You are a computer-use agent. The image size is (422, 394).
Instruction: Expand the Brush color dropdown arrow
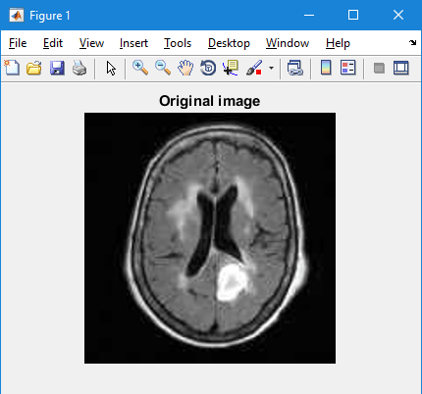tap(271, 68)
